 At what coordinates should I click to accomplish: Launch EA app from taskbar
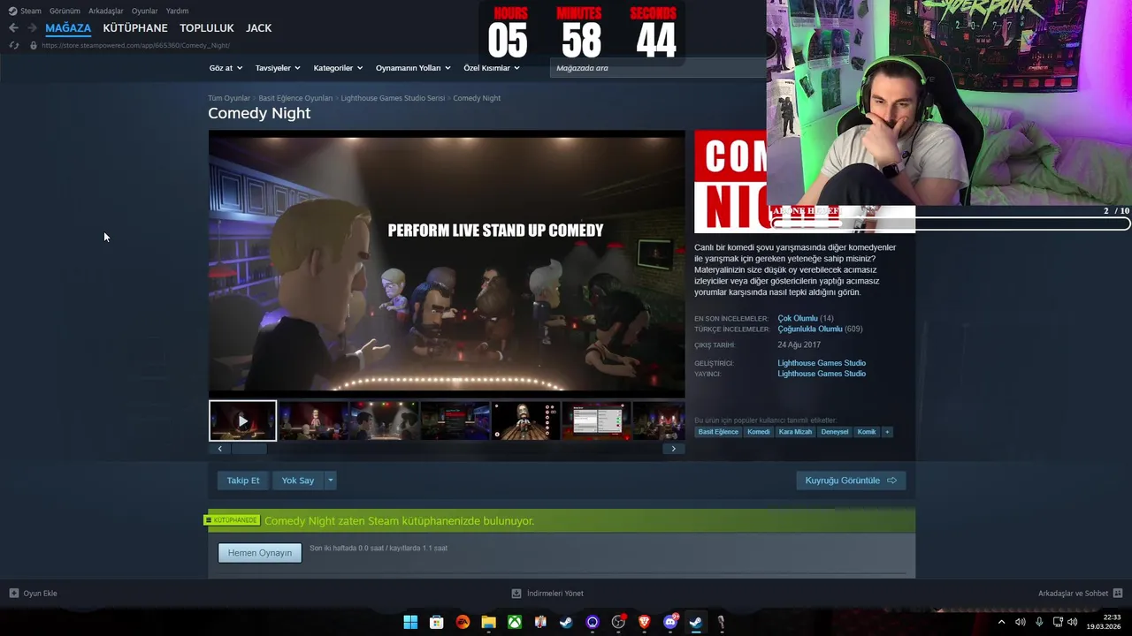[x=463, y=622]
